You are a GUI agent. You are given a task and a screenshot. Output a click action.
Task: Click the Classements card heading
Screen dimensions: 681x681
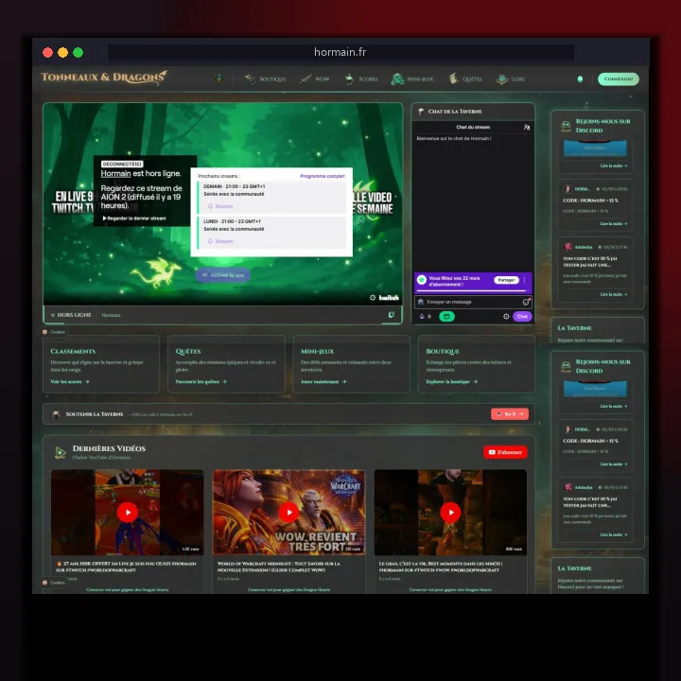click(x=73, y=351)
